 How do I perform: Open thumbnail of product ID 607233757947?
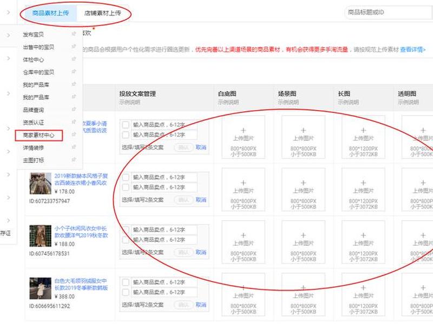(40, 184)
